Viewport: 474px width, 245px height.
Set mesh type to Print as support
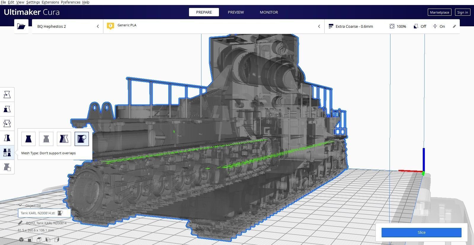click(46, 139)
